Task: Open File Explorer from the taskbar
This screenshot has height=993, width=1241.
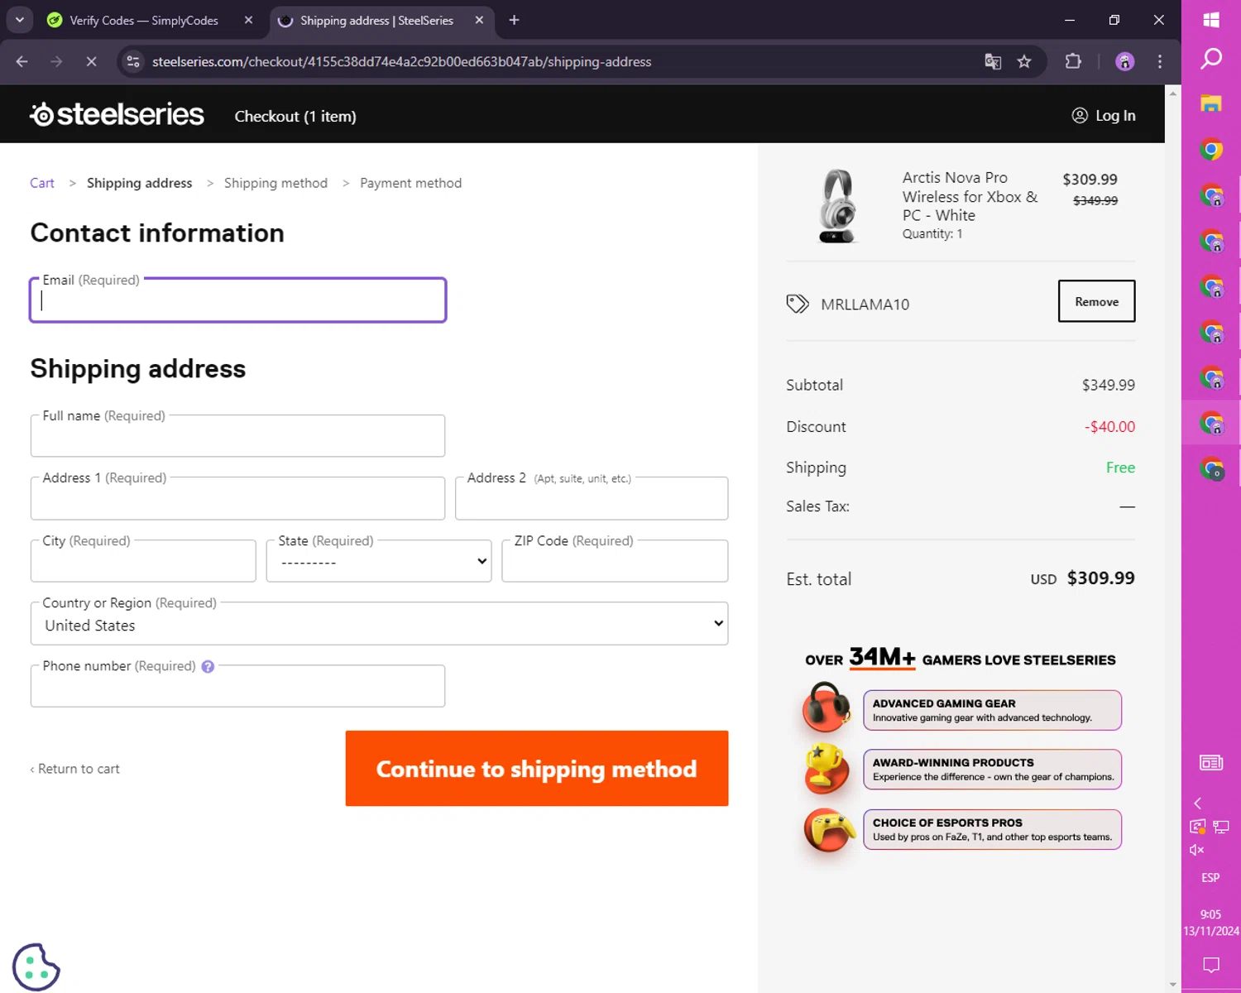Action: pos(1211,103)
